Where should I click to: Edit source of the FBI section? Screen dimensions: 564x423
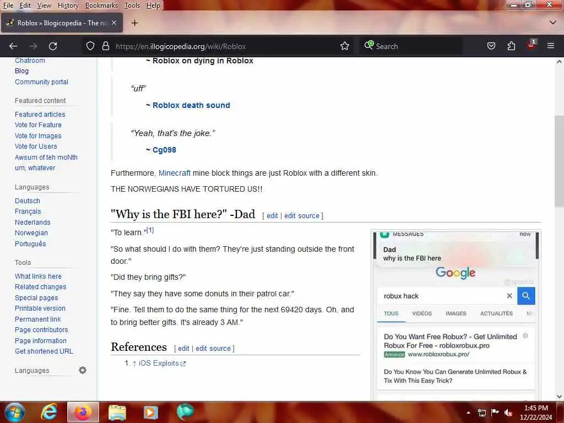pos(301,216)
